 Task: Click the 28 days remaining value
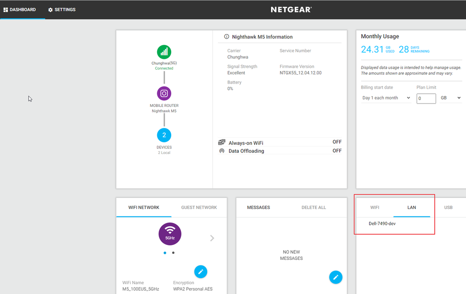click(x=403, y=49)
